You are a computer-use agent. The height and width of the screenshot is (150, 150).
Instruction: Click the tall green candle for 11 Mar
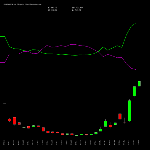[x=130, y=111]
